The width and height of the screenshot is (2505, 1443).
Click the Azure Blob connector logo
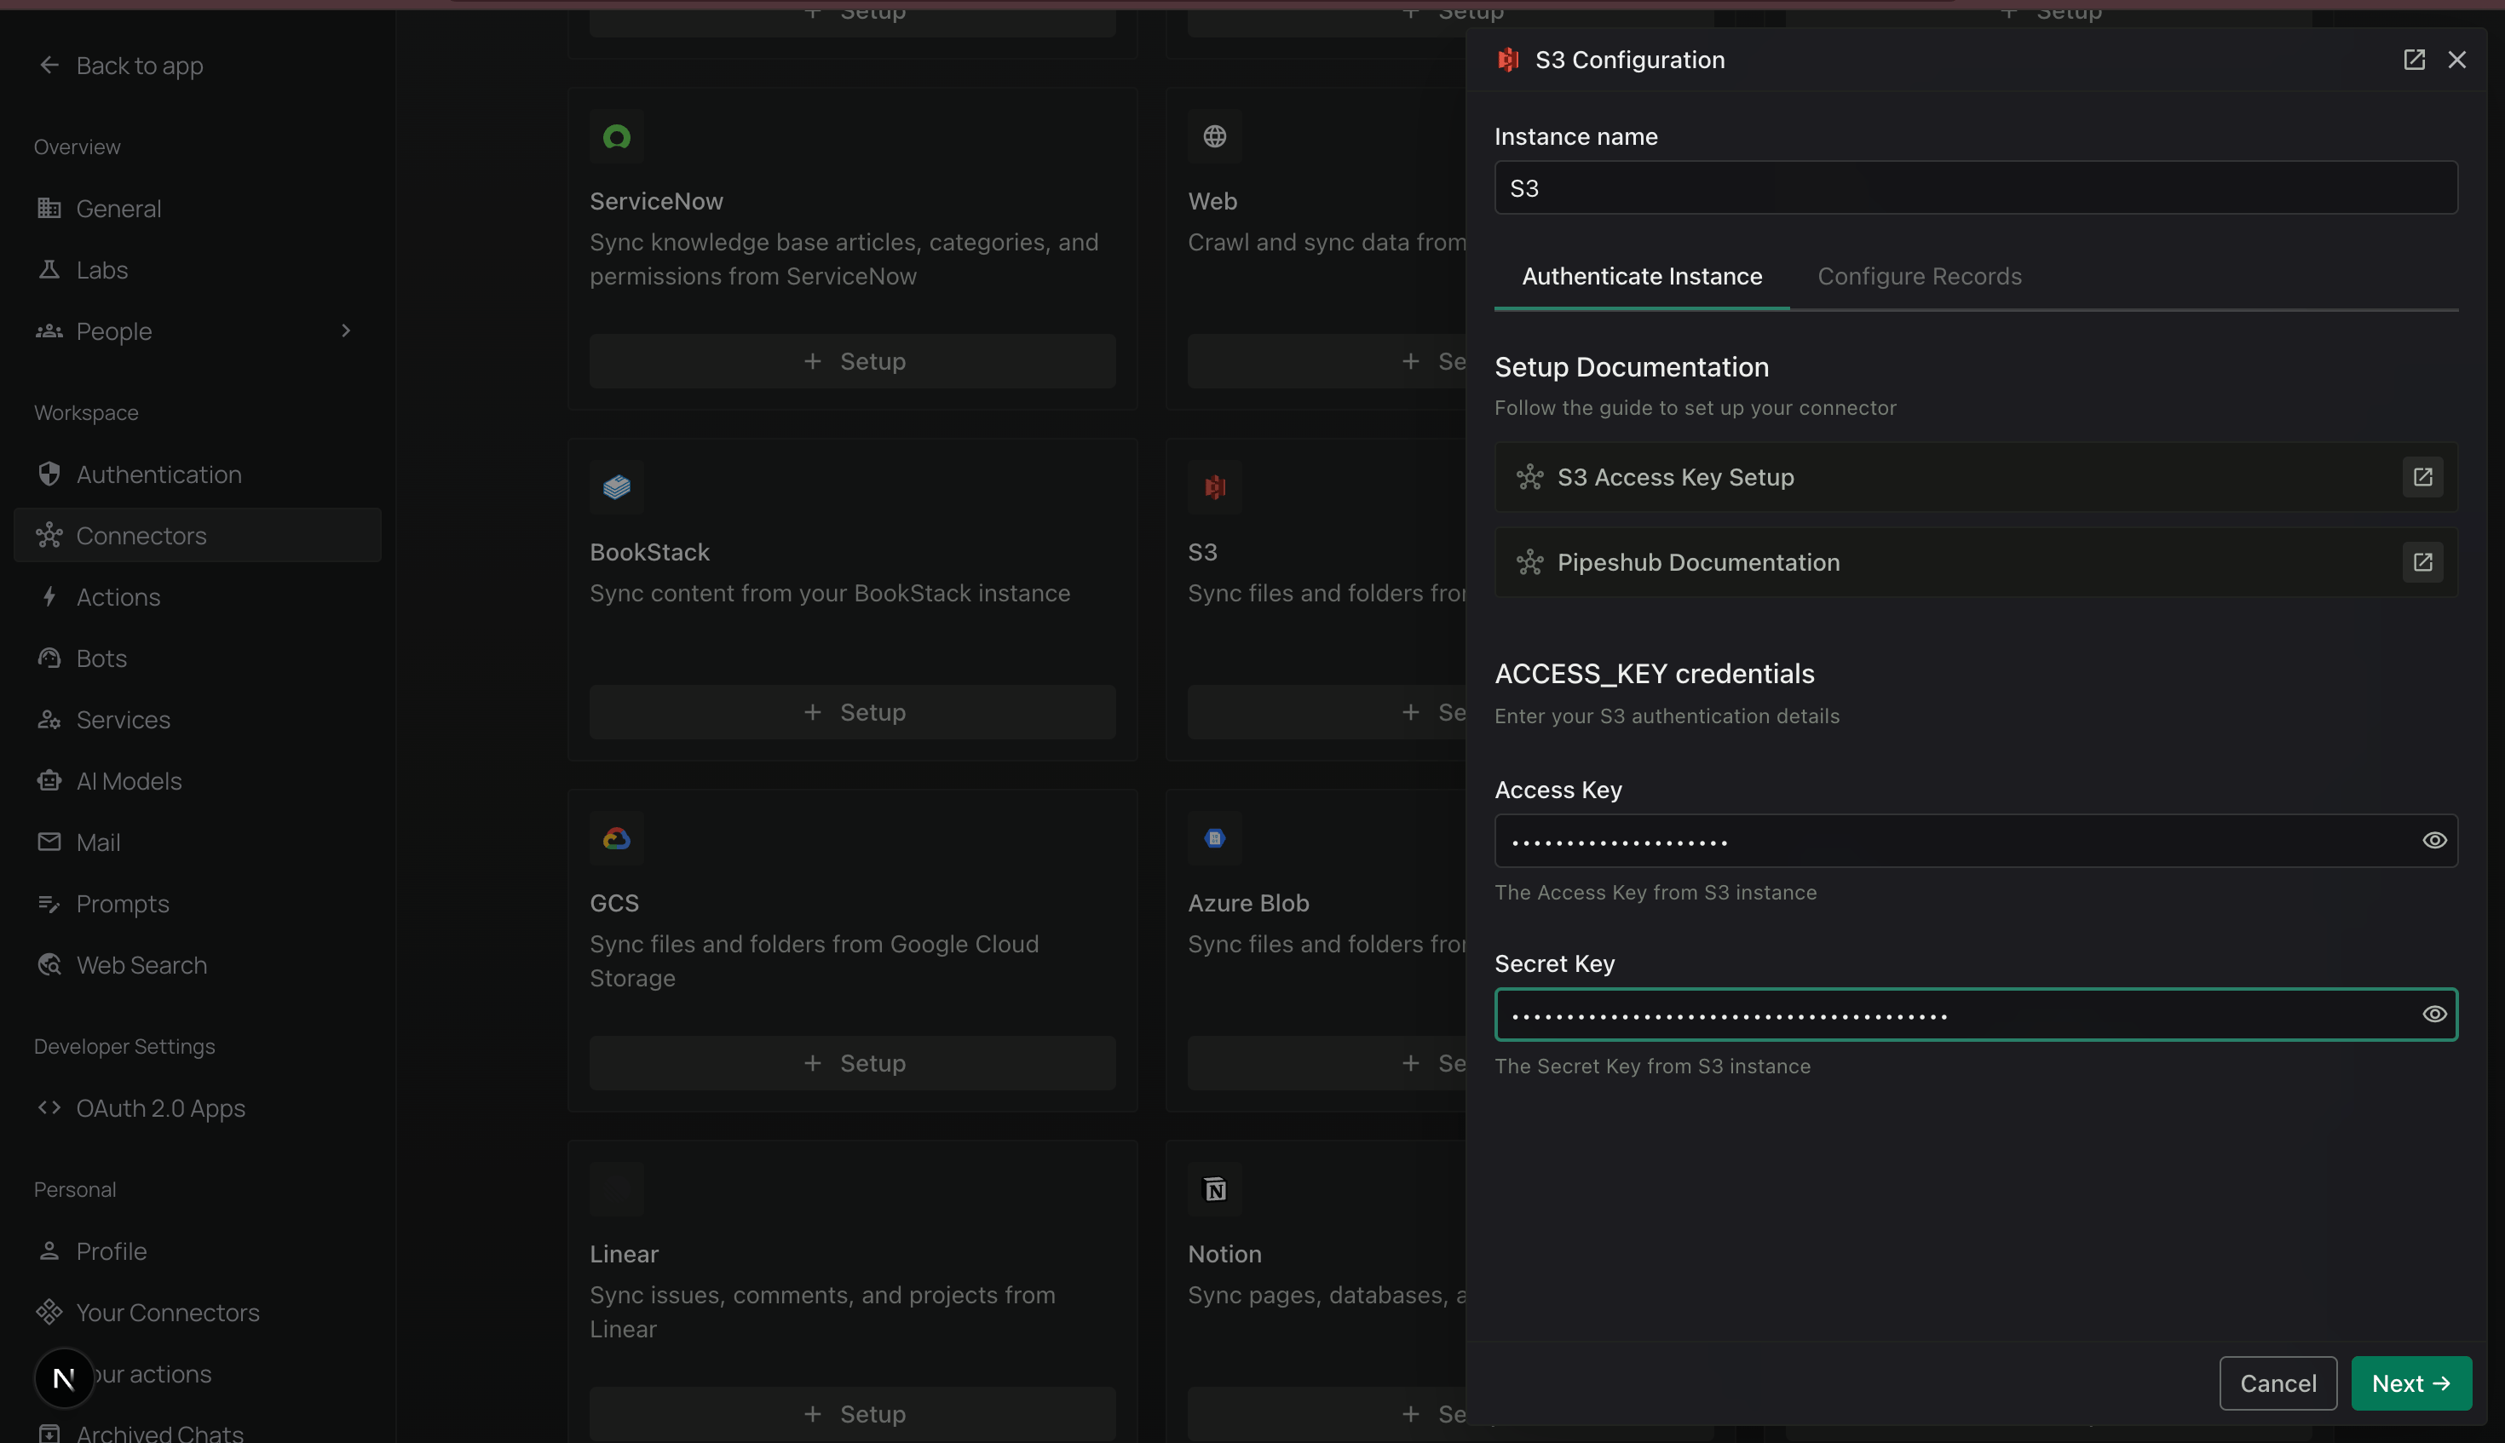point(1214,838)
